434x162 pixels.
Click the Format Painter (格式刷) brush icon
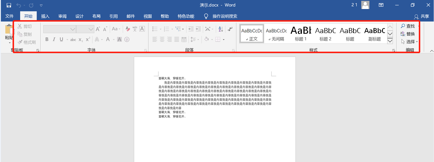(20, 42)
